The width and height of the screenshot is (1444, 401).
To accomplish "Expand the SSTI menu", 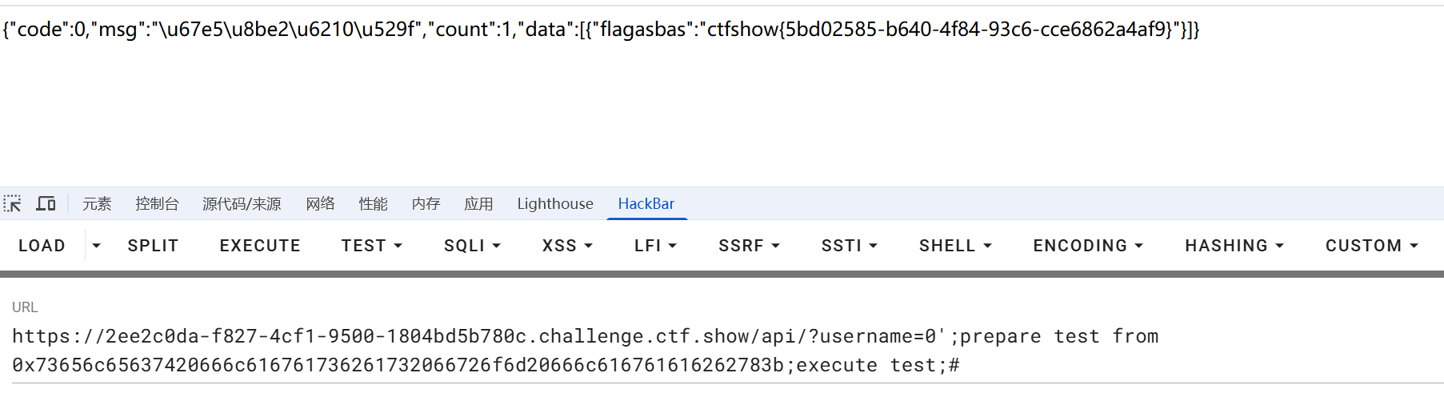I will click(x=850, y=246).
